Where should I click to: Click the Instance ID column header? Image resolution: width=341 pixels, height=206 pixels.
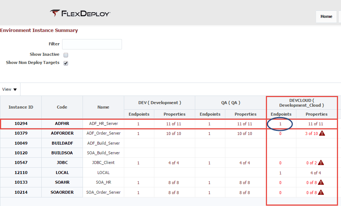click(x=21, y=107)
